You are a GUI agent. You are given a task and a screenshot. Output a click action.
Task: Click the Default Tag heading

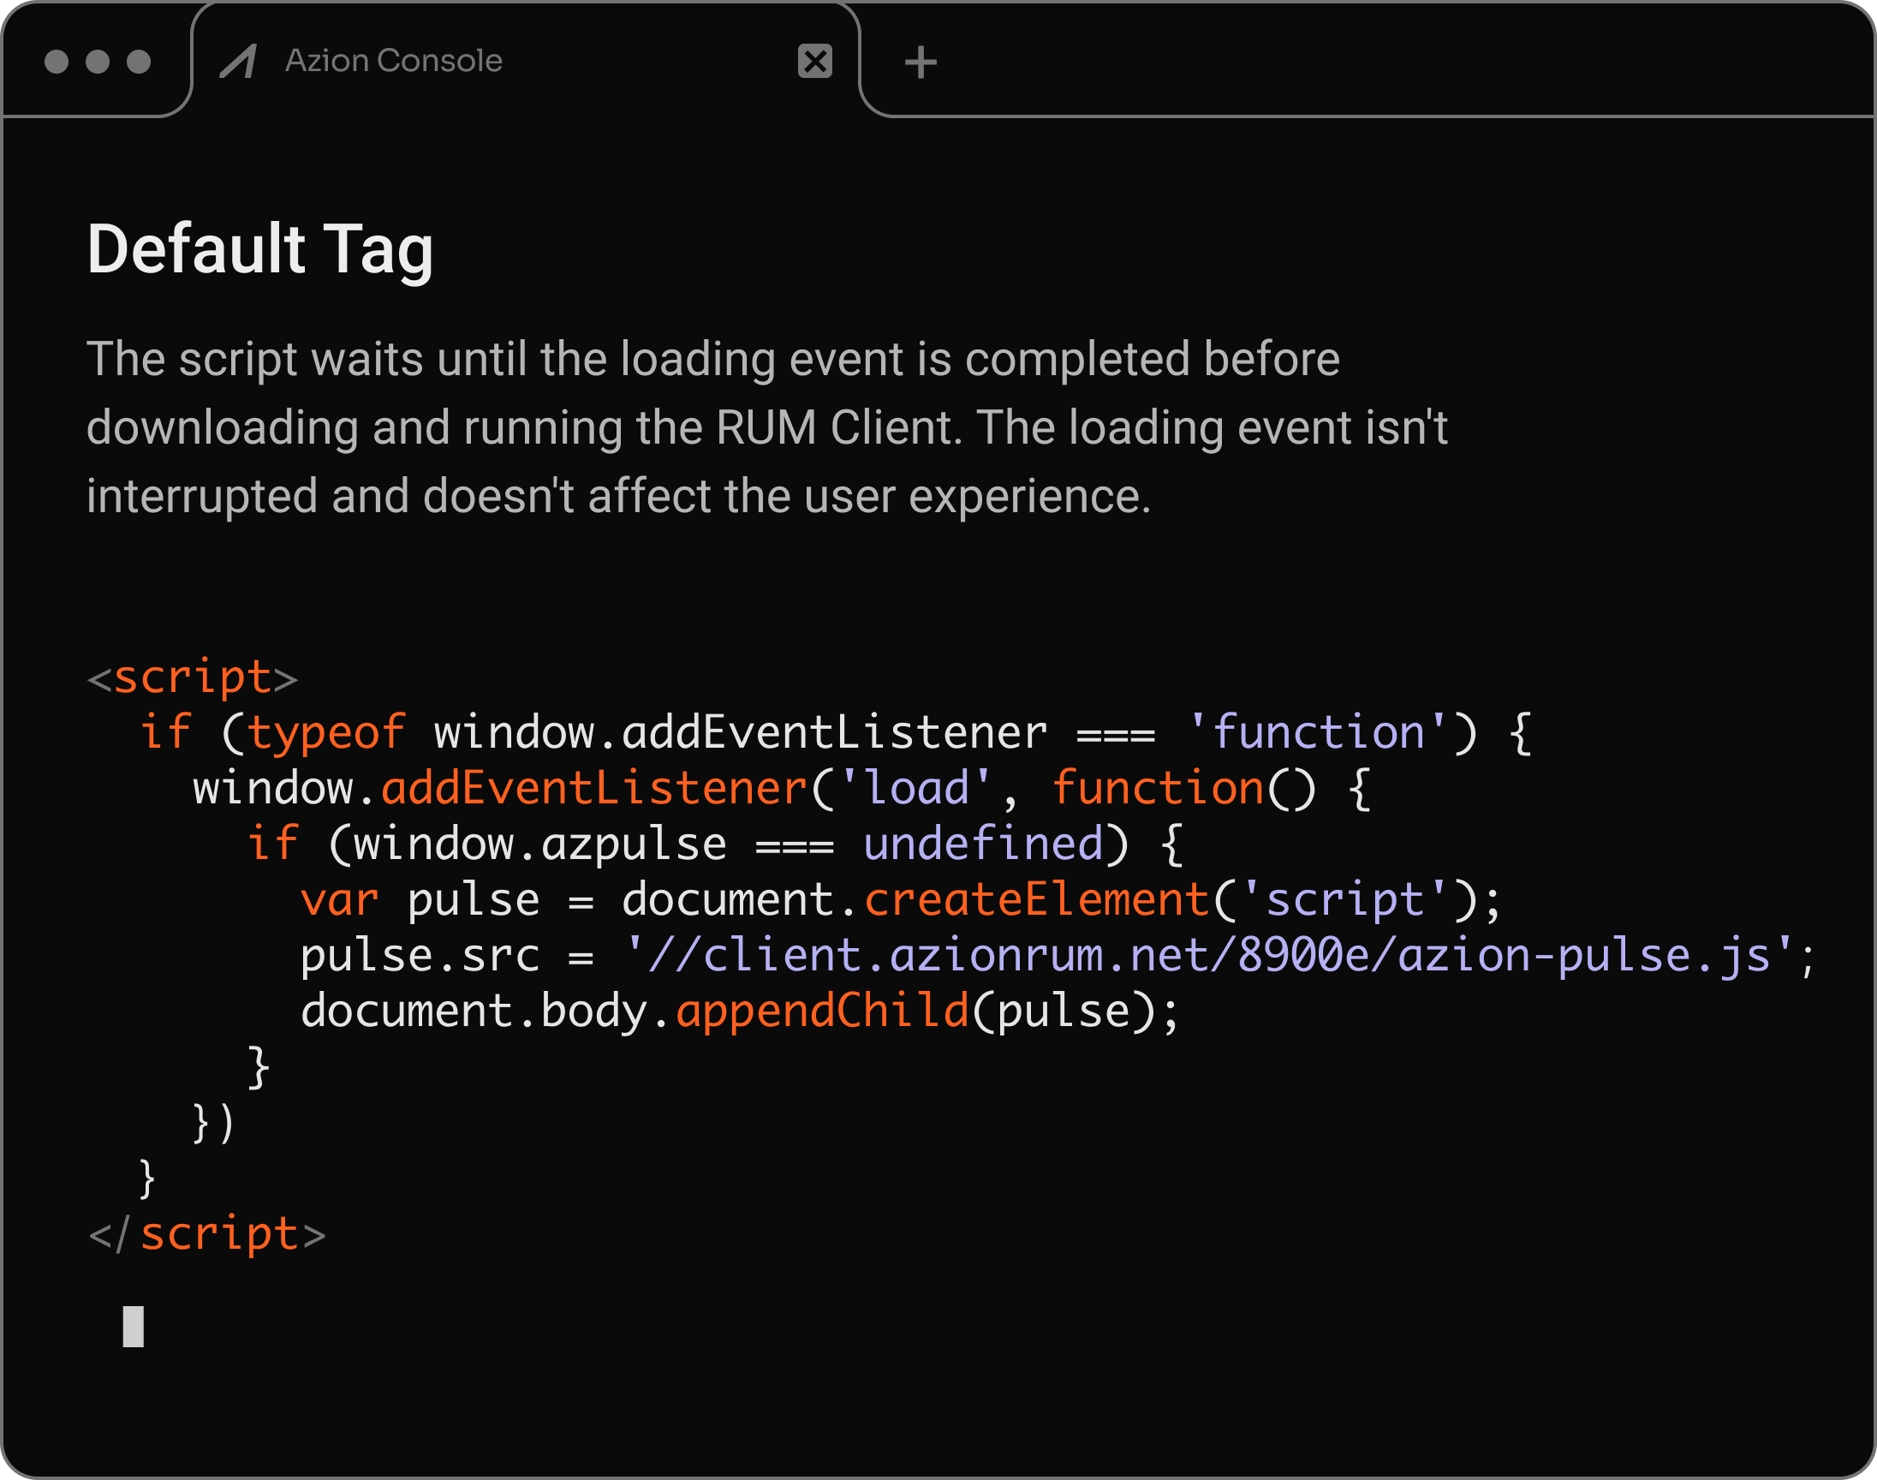point(259,249)
